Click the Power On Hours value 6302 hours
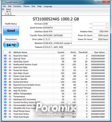The image size is (112, 122). pos(101,39)
